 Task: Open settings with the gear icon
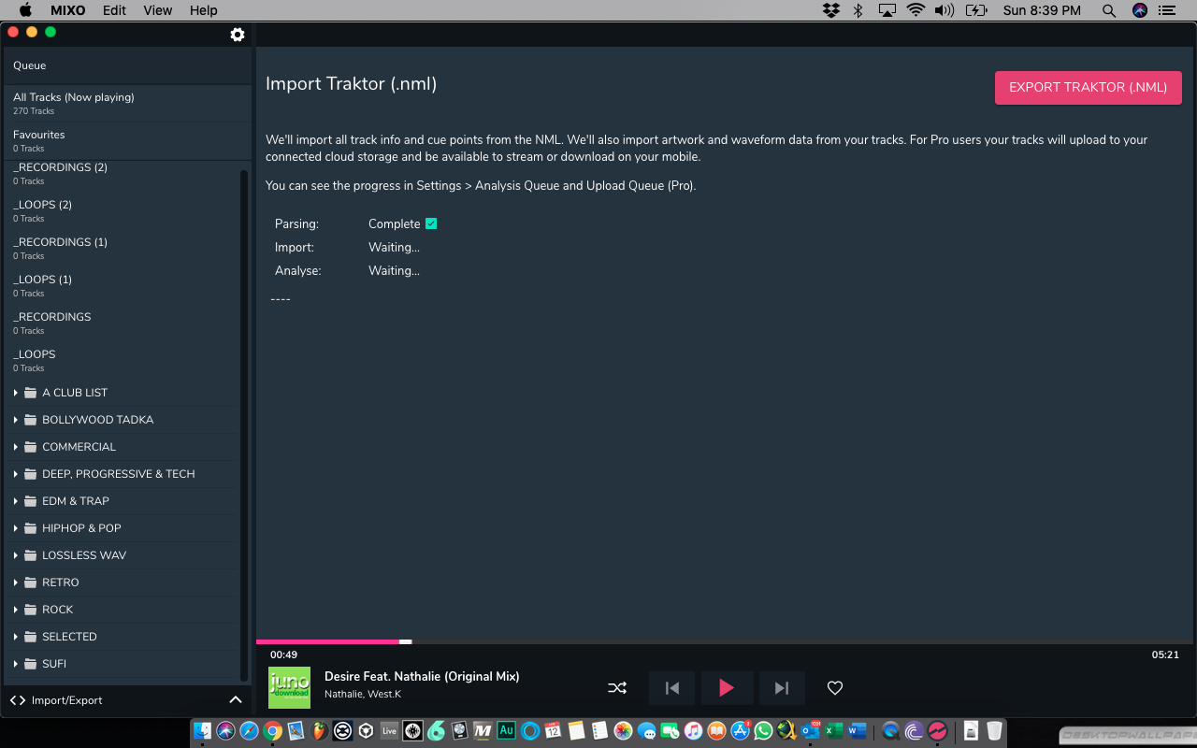pos(238,35)
